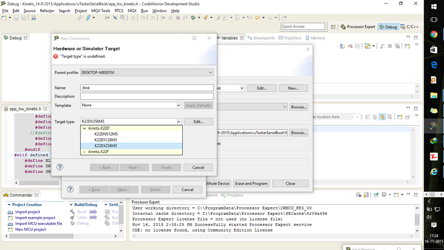Image resolution: width=444 pixels, height=250 pixels.
Task: Collapse the kinetis.K22D tree group
Action: 84,129
